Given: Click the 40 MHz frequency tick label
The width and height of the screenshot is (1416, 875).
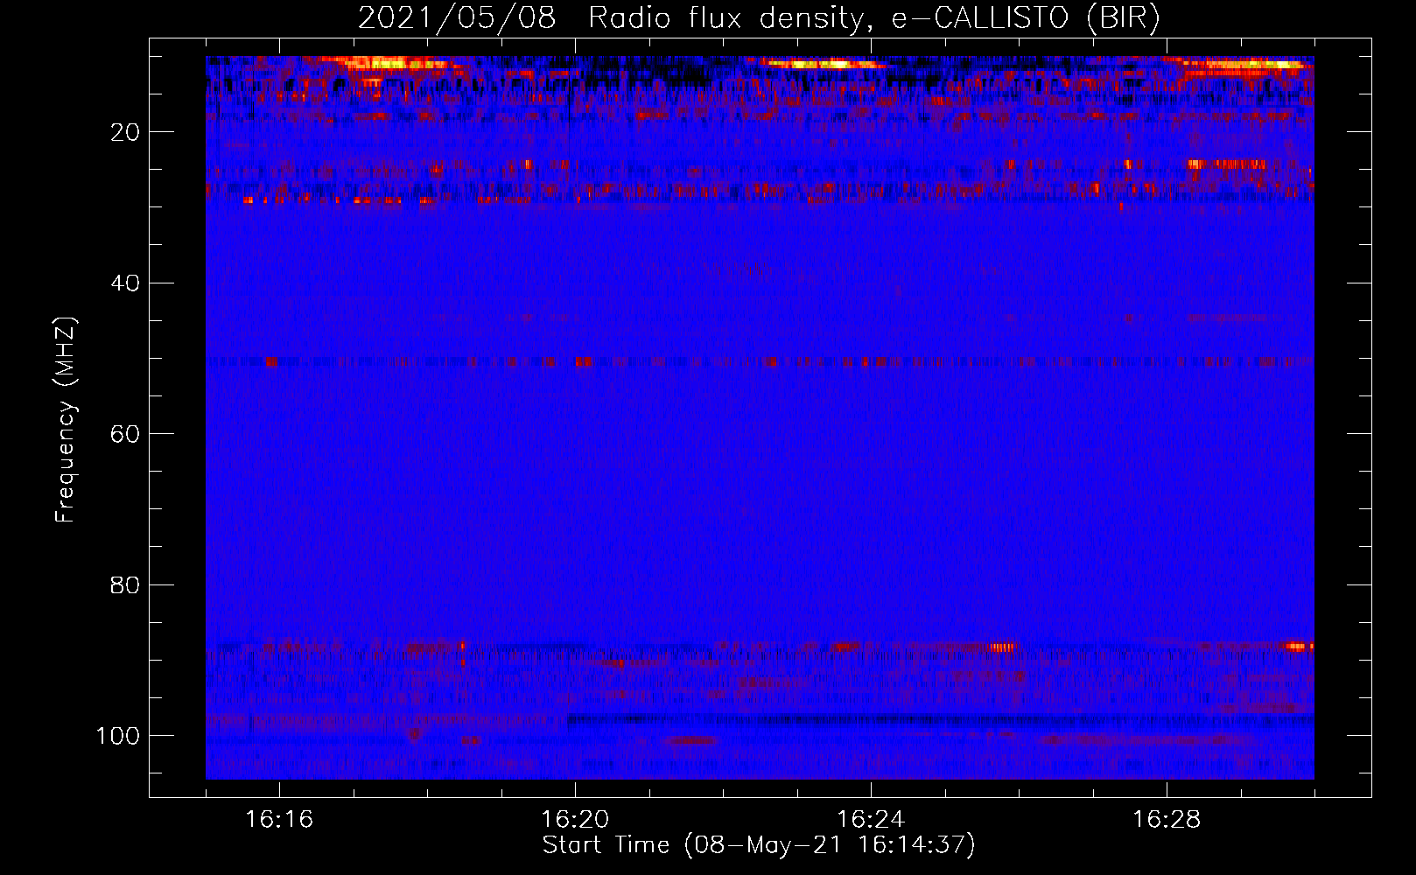Looking at the screenshot, I should 125,283.
